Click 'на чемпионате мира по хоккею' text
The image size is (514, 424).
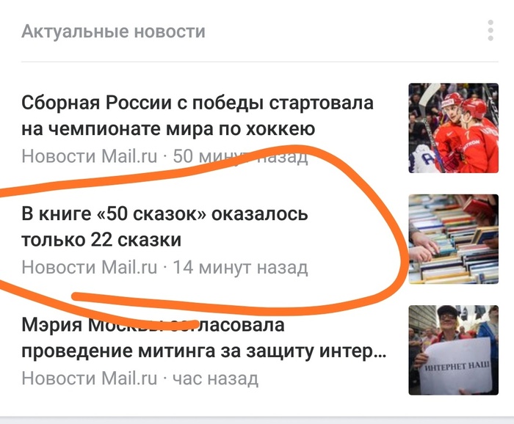click(168, 128)
